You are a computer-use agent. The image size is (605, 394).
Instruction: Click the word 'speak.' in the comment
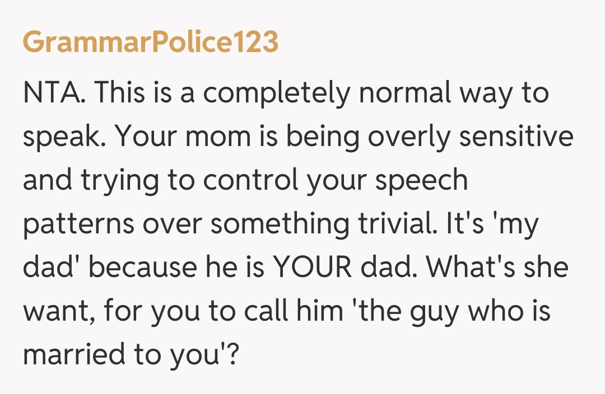coord(60,137)
